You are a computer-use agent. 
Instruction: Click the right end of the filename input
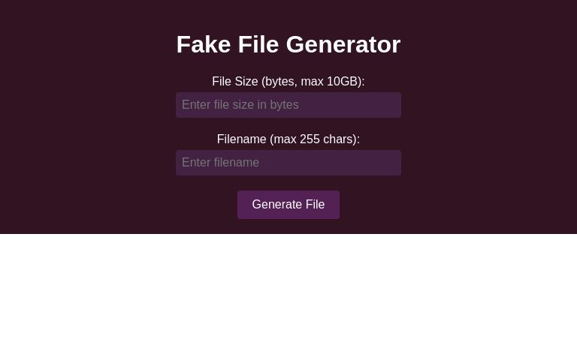[x=392, y=163]
